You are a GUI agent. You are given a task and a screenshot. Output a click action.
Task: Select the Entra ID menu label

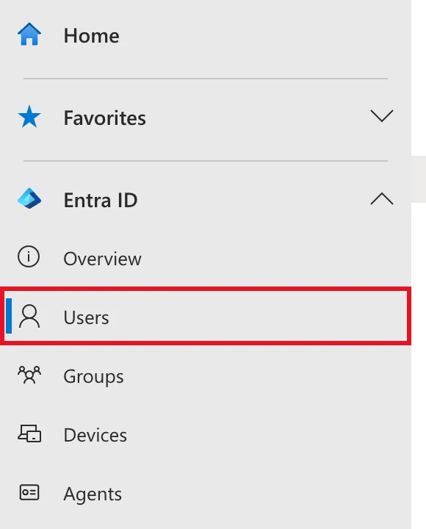coord(101,201)
